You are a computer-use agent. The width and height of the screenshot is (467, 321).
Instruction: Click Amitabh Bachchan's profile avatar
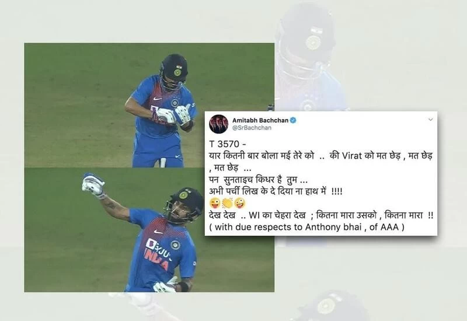218,124
